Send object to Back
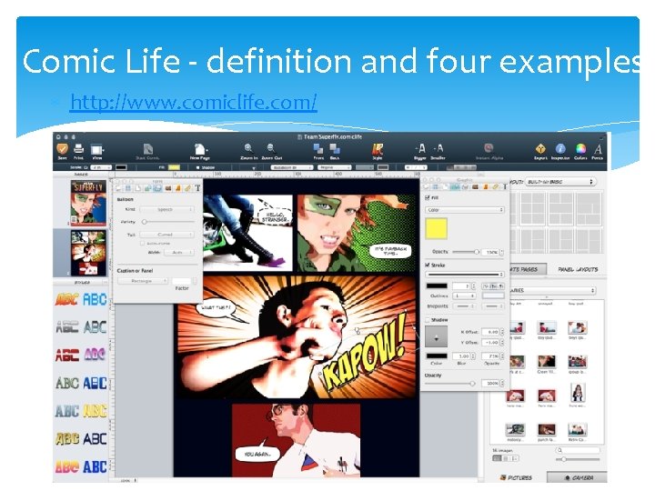The width and height of the screenshot is (655, 491). pos(335,149)
